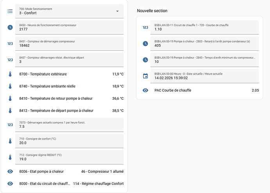270x193 pixels.
Task: Edit the 8450 compressor hours field value 2177
Action: (69, 27)
